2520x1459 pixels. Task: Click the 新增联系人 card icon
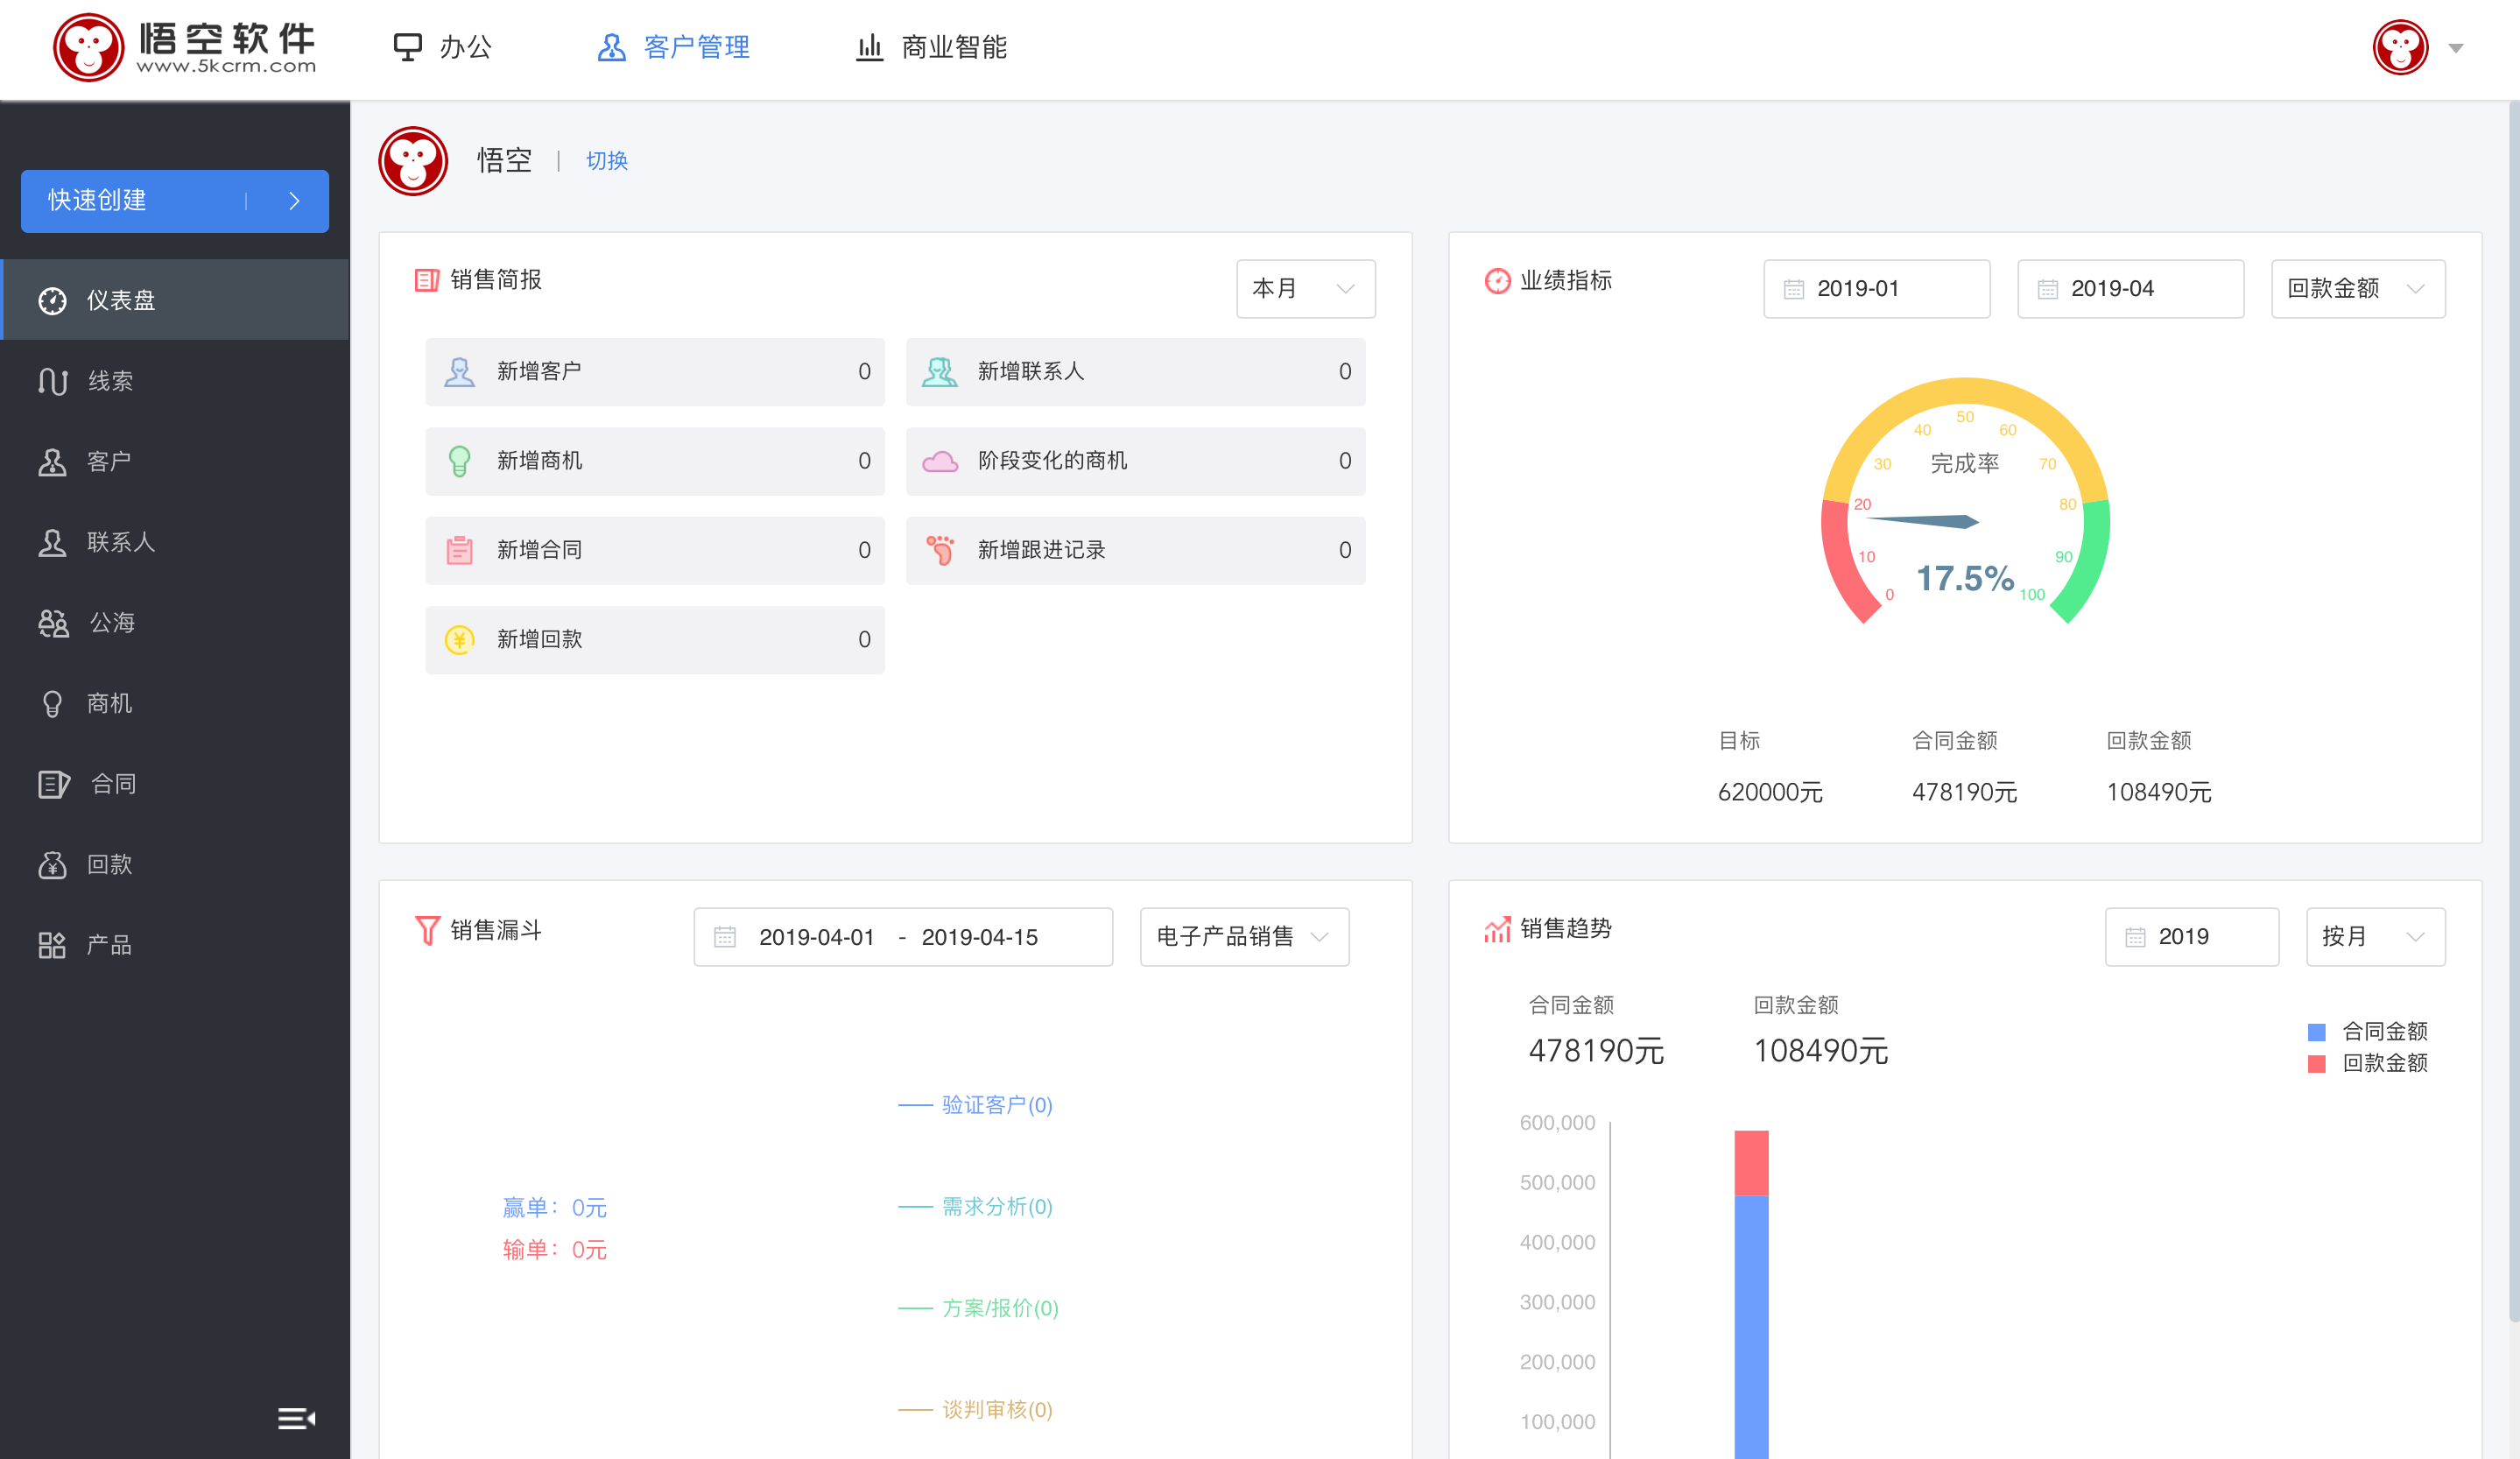click(x=940, y=372)
